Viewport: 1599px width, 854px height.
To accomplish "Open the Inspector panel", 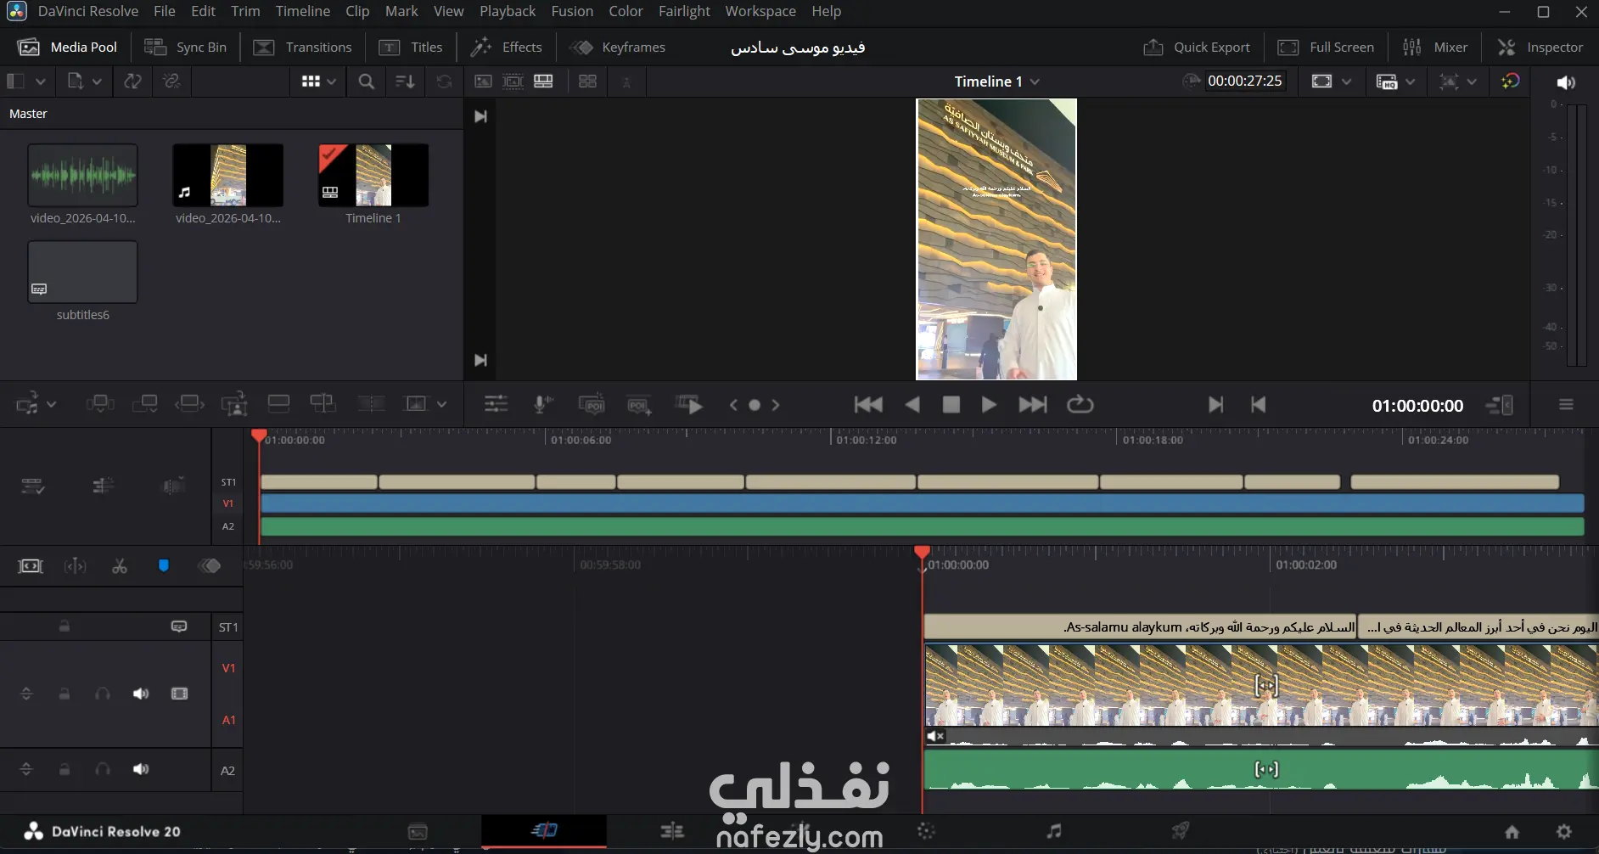I will tap(1540, 48).
